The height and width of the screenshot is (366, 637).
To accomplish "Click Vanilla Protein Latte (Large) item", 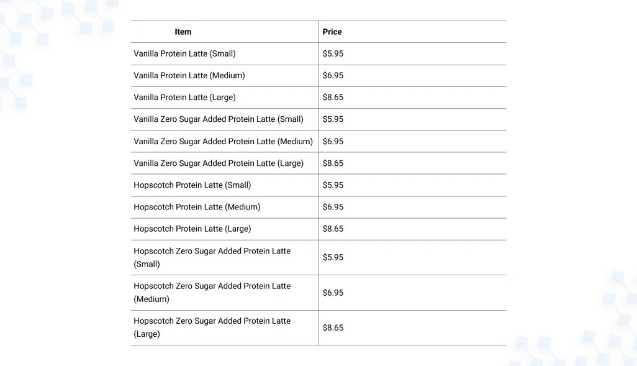I will (x=184, y=98).
